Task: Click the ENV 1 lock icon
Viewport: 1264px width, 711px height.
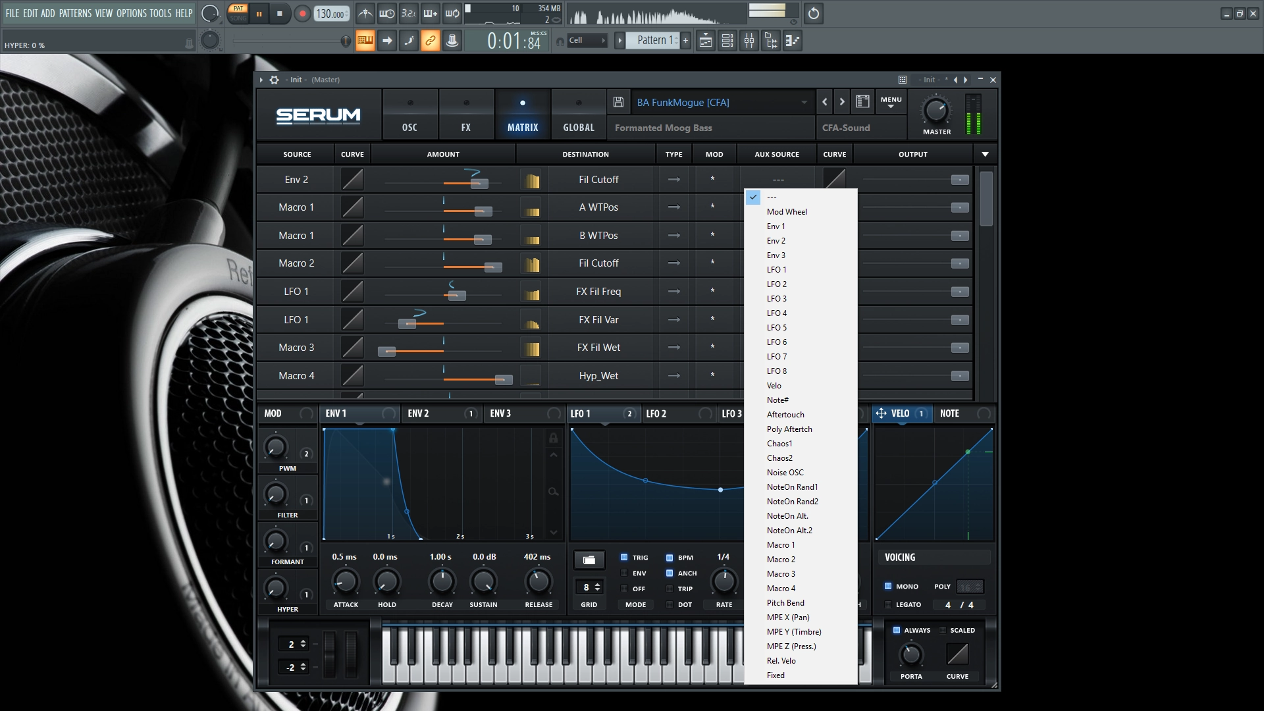Action: (553, 438)
